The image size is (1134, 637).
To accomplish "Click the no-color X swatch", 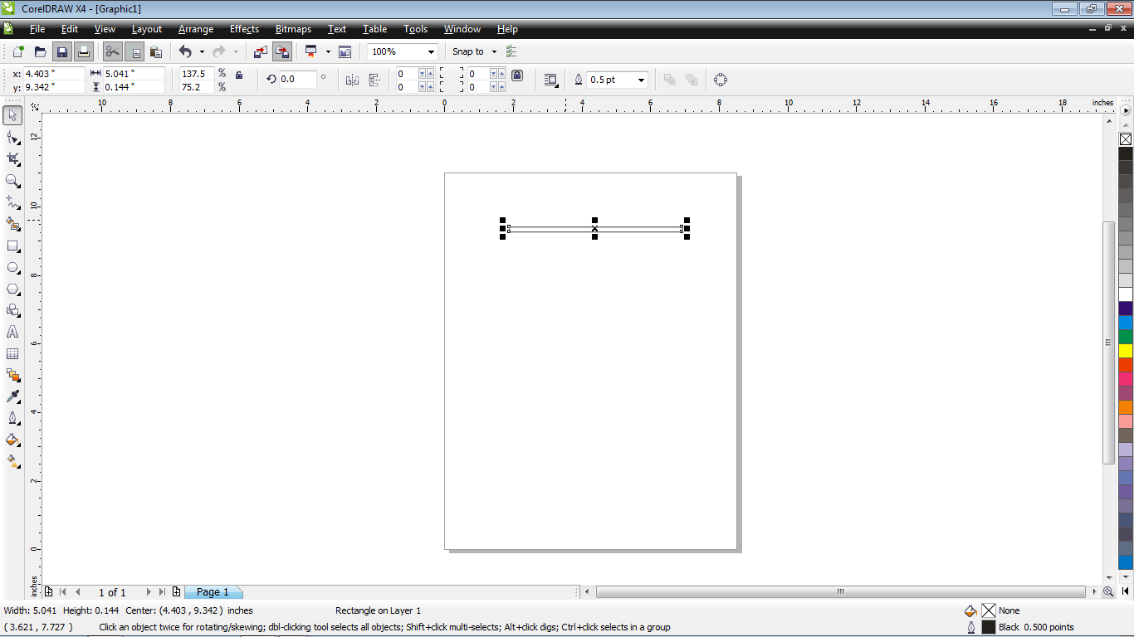I will point(1126,139).
